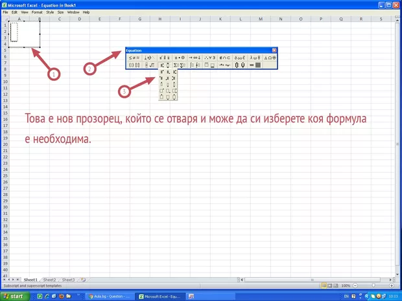Image resolution: width=402 pixels, height=301 pixels.
Task: Open the Fence templates palette (brackets)
Action: 134,65
